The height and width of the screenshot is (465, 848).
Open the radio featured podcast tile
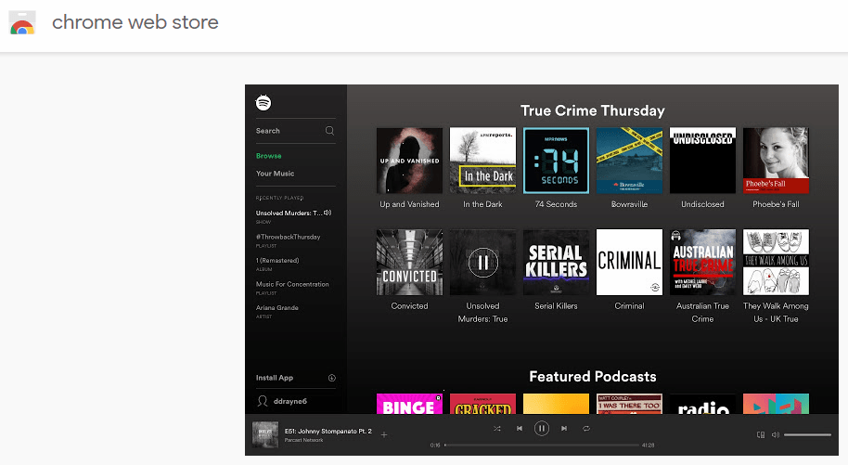coord(702,404)
